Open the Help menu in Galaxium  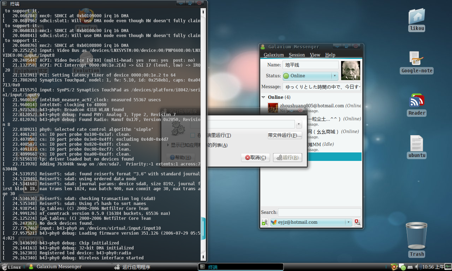[x=330, y=55]
